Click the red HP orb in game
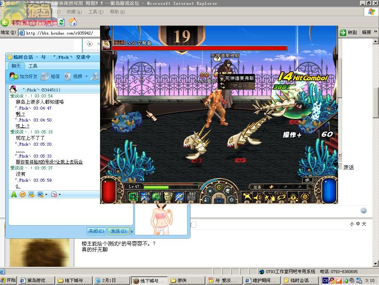Image resolution: width=379 pixels, height=285 pixels. 109,190
